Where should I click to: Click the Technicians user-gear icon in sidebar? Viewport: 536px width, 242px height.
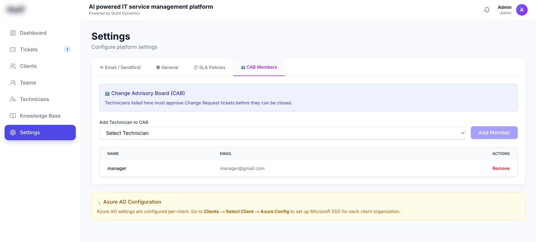click(x=13, y=99)
